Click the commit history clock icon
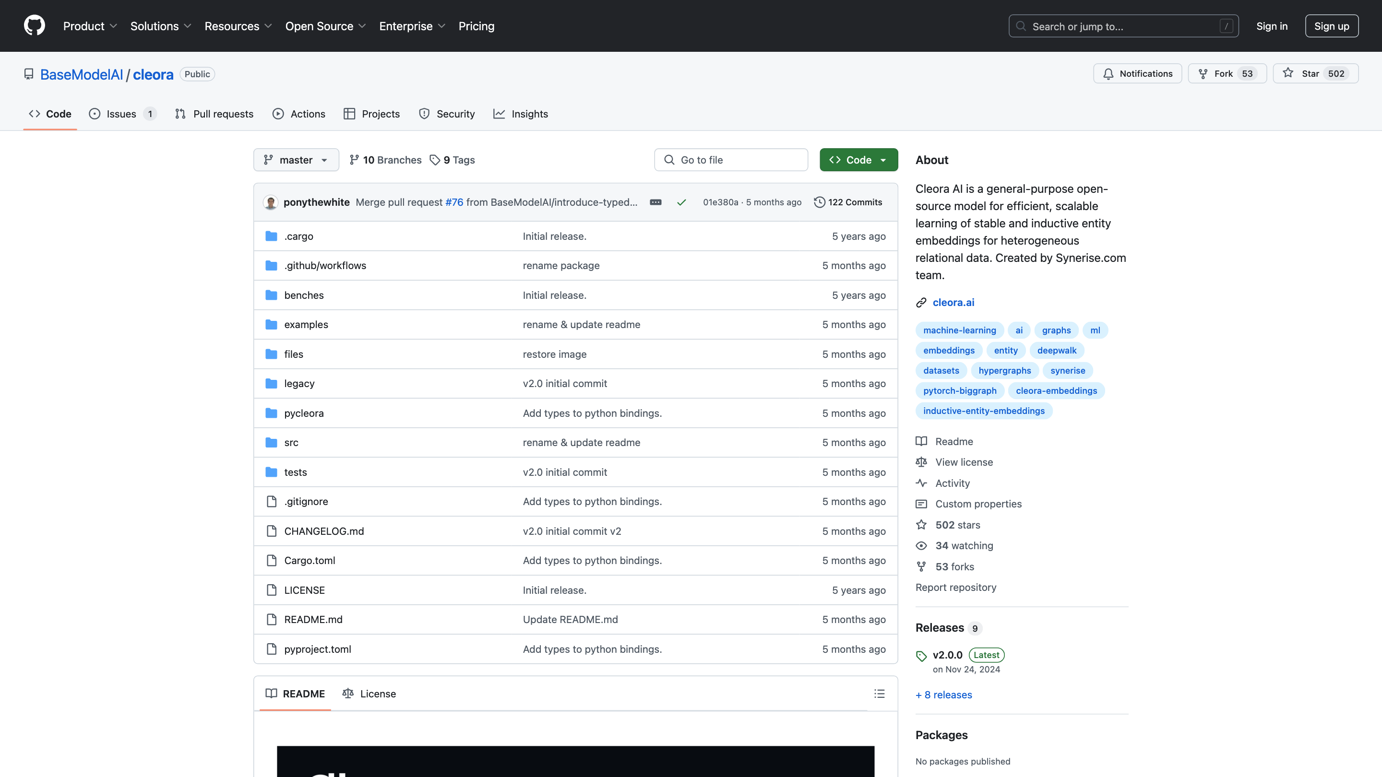Viewport: 1382px width, 777px height. 819,202
